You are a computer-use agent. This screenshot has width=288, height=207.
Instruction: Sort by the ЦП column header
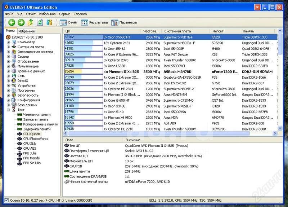(102, 31)
